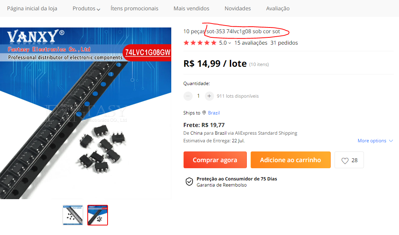View the 15 avaliações reviews

tap(251, 43)
